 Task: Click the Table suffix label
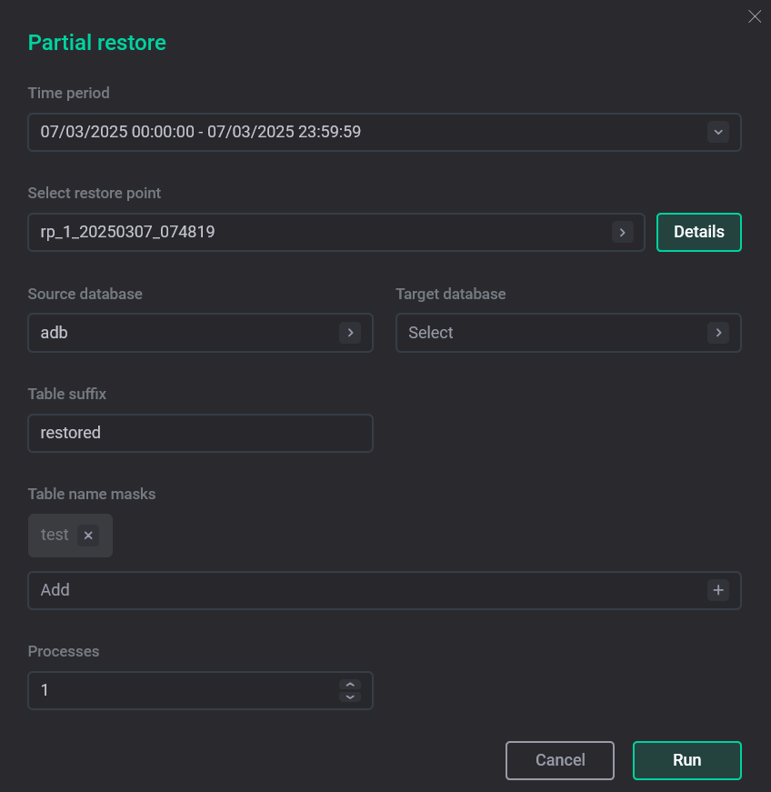click(x=67, y=394)
